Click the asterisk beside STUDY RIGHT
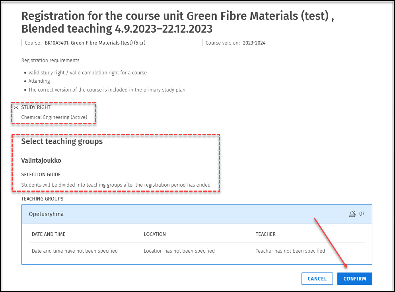This screenshot has width=395, height=292. [16, 108]
